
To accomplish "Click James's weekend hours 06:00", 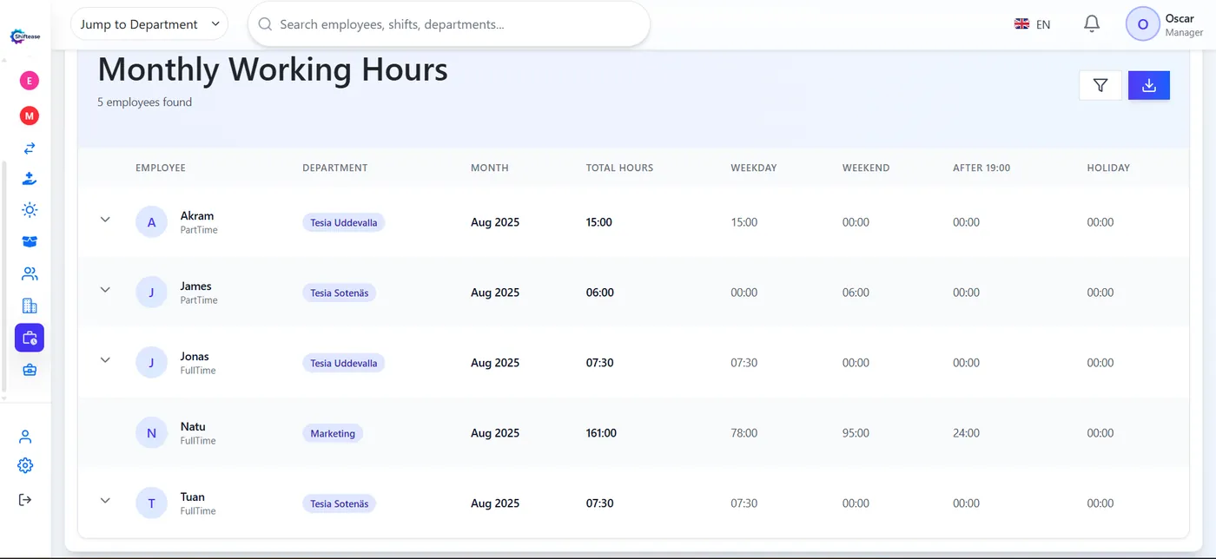I will [x=856, y=293].
